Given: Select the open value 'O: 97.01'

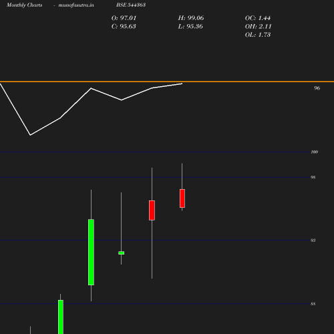Looking at the screenshot, I should [124, 18].
